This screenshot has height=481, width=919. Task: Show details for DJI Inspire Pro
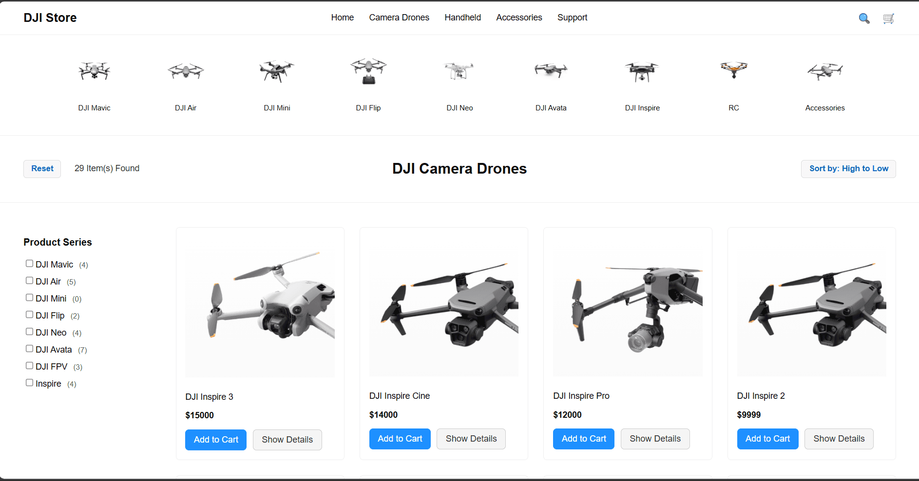655,439
